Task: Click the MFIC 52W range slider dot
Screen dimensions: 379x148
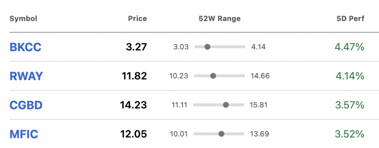Action: click(221, 134)
